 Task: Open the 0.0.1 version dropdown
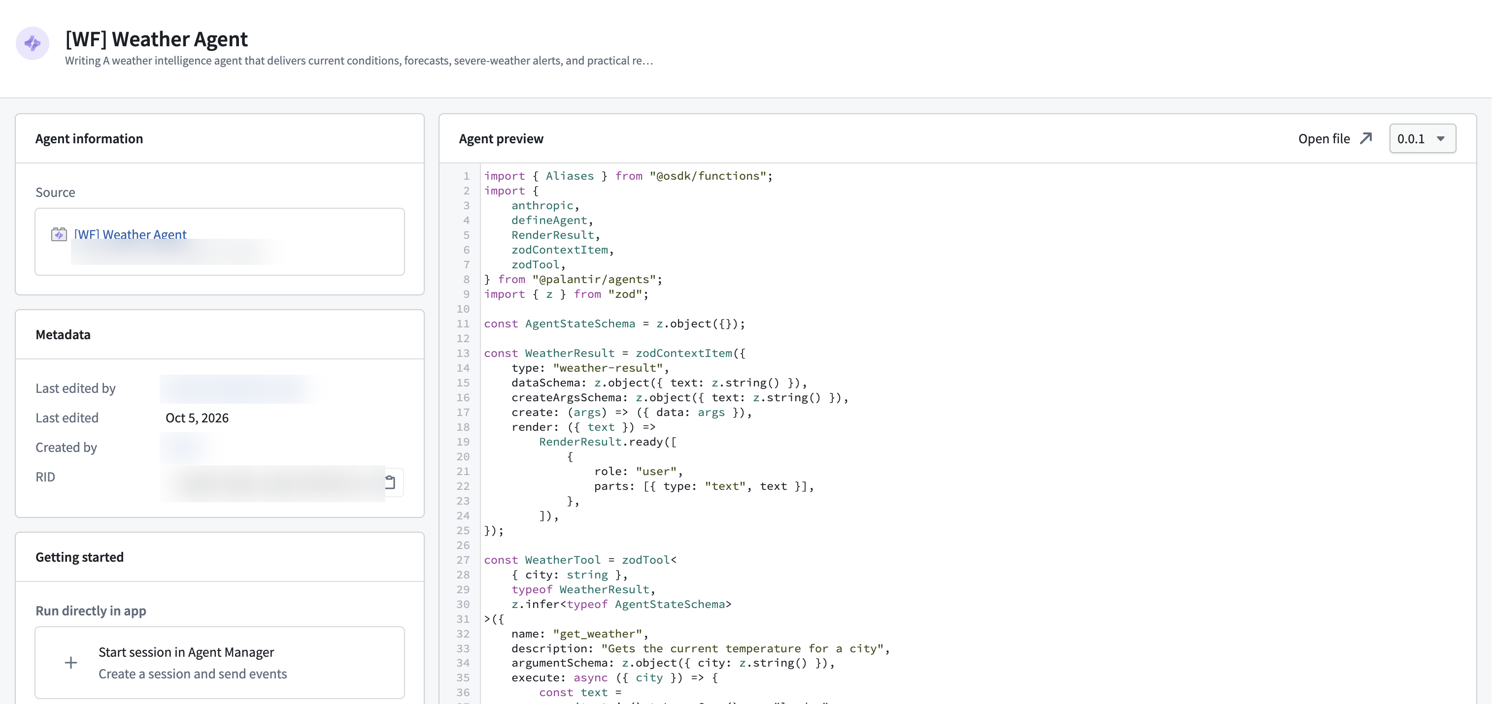click(x=1423, y=139)
